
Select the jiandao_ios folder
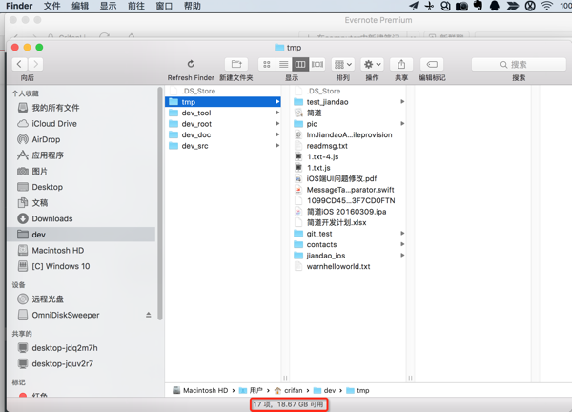[349, 256]
